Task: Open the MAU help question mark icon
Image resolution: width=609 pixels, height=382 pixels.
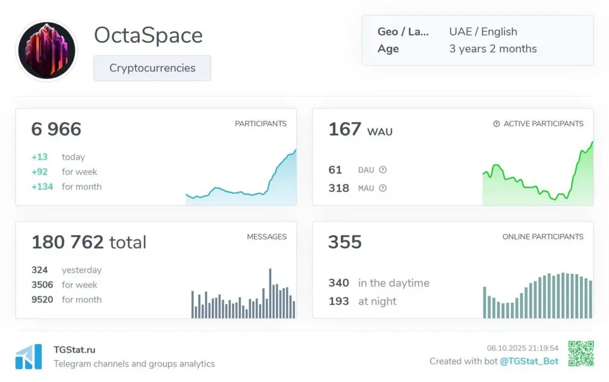Action: tap(383, 188)
